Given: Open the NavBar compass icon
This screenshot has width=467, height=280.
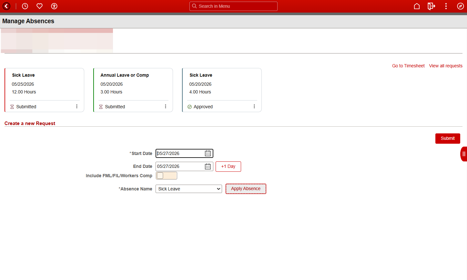Looking at the screenshot, I should [461, 6].
